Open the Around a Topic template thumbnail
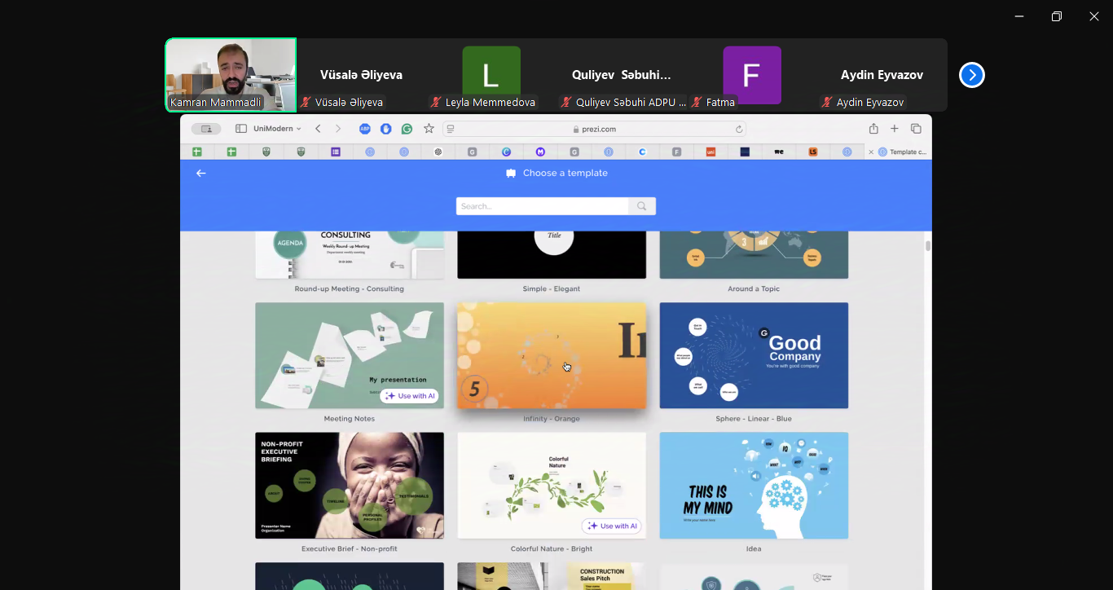 click(754, 255)
